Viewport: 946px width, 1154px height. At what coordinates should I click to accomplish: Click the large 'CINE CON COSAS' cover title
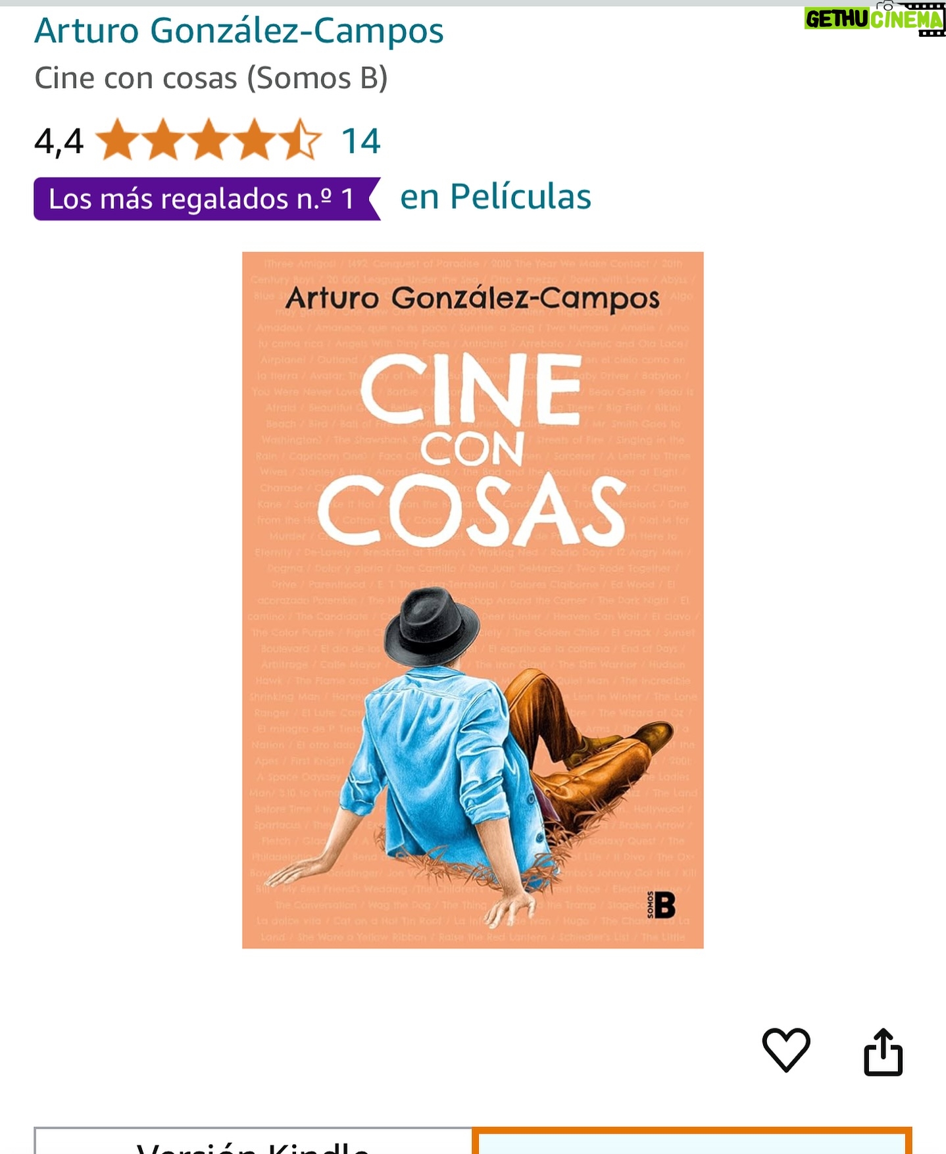click(x=472, y=450)
